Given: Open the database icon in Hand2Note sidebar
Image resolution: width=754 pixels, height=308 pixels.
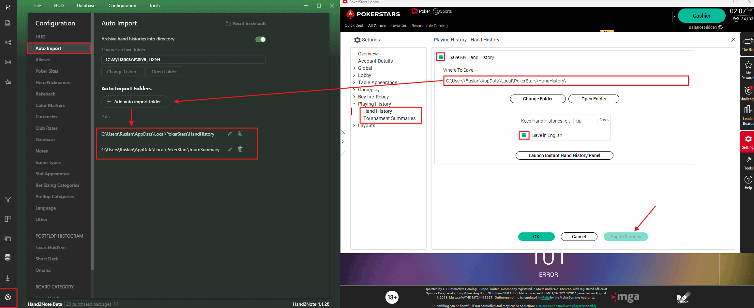Looking at the screenshot, I should (8, 257).
